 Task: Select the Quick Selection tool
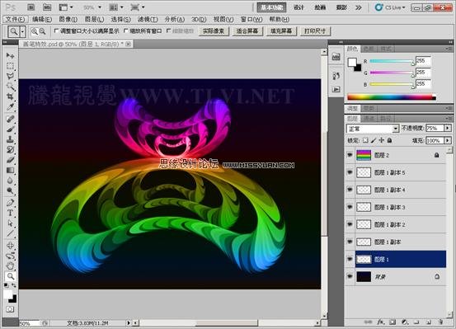coord(10,86)
